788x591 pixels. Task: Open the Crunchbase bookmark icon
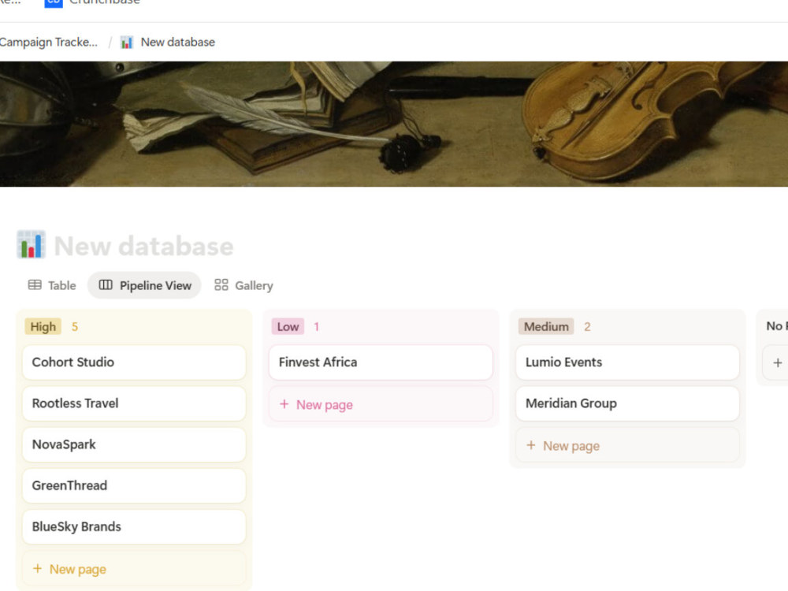click(x=54, y=3)
